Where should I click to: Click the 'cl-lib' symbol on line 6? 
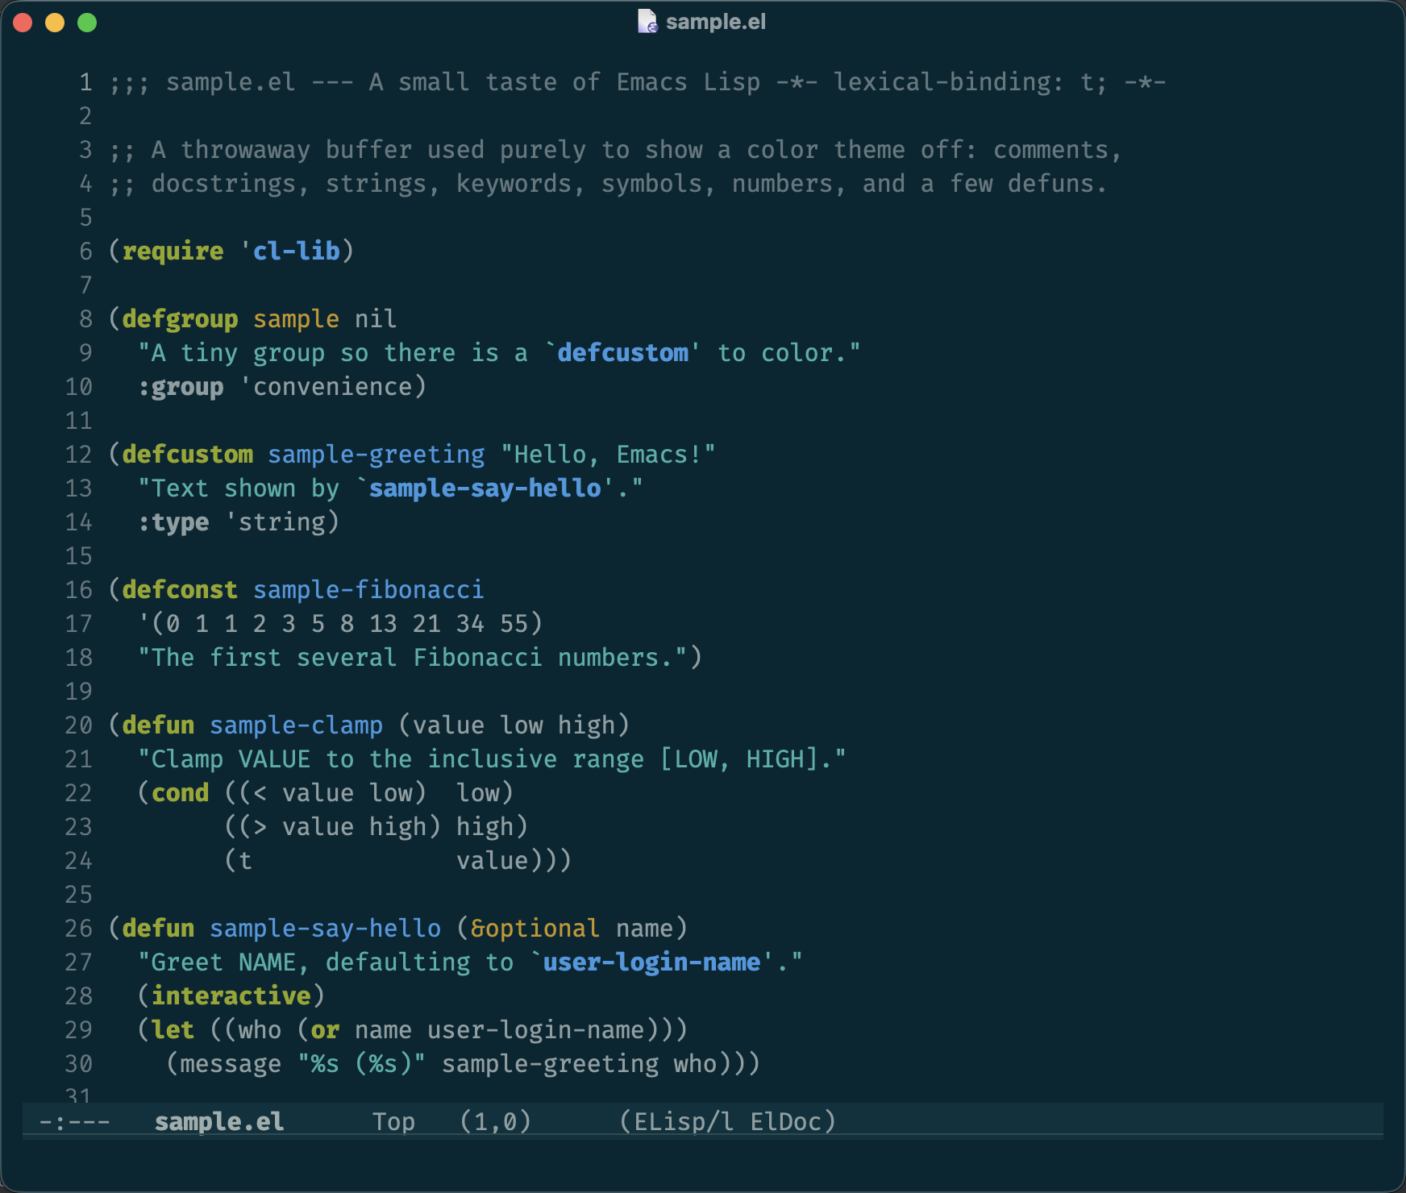[x=296, y=251]
